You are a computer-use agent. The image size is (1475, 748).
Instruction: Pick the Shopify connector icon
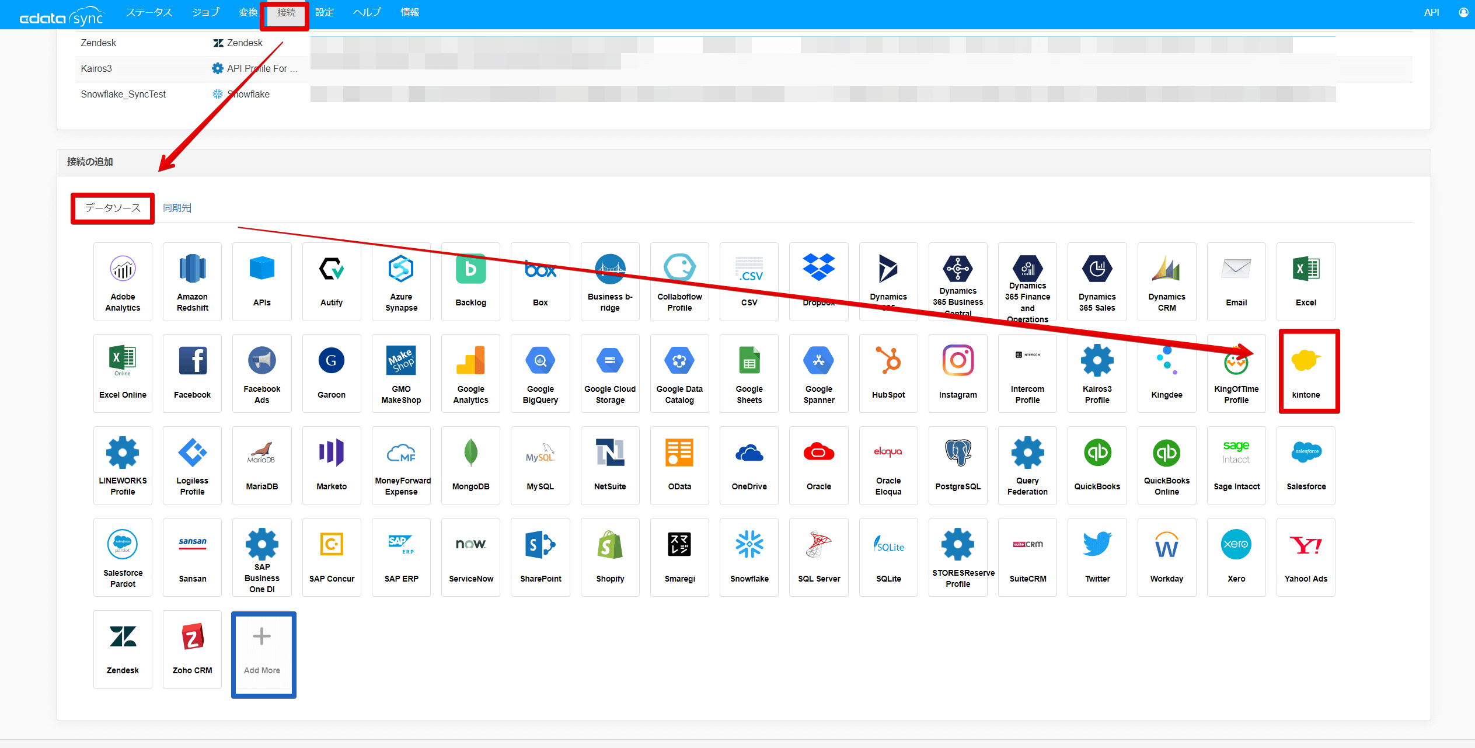610,556
